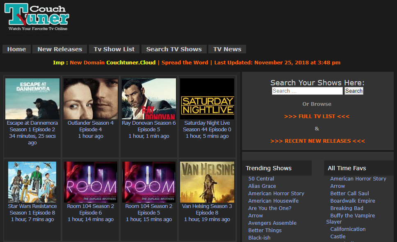Screen dimensions: 397x242
Task: Open Saturday Night Live thumbnail
Action: coord(207,98)
